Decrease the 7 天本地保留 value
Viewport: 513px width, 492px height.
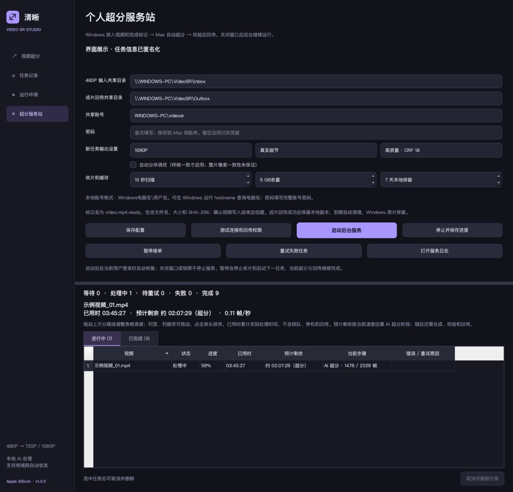point(498,183)
